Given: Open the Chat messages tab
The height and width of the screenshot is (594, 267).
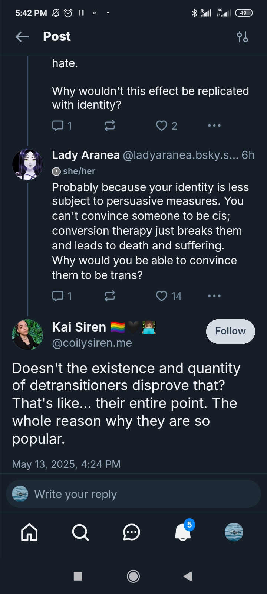Looking at the screenshot, I should (131, 532).
